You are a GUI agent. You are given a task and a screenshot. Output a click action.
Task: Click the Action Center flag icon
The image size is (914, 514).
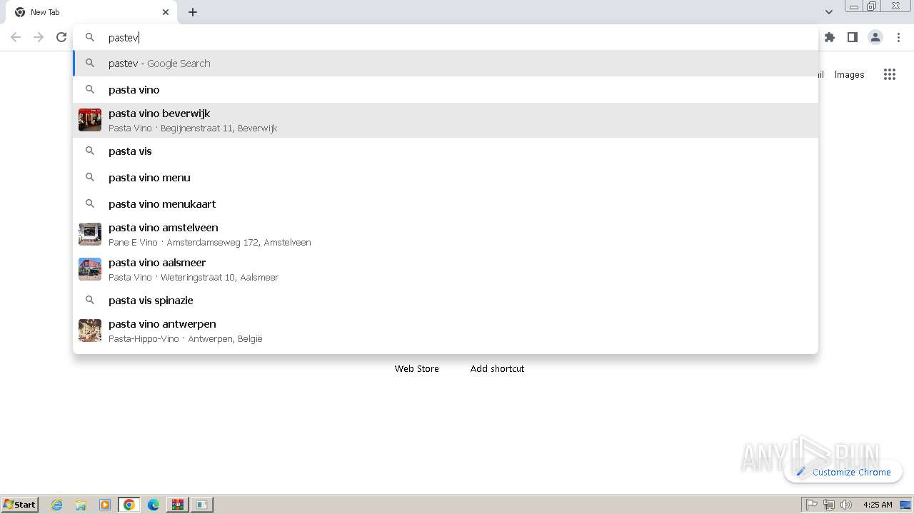(x=812, y=505)
